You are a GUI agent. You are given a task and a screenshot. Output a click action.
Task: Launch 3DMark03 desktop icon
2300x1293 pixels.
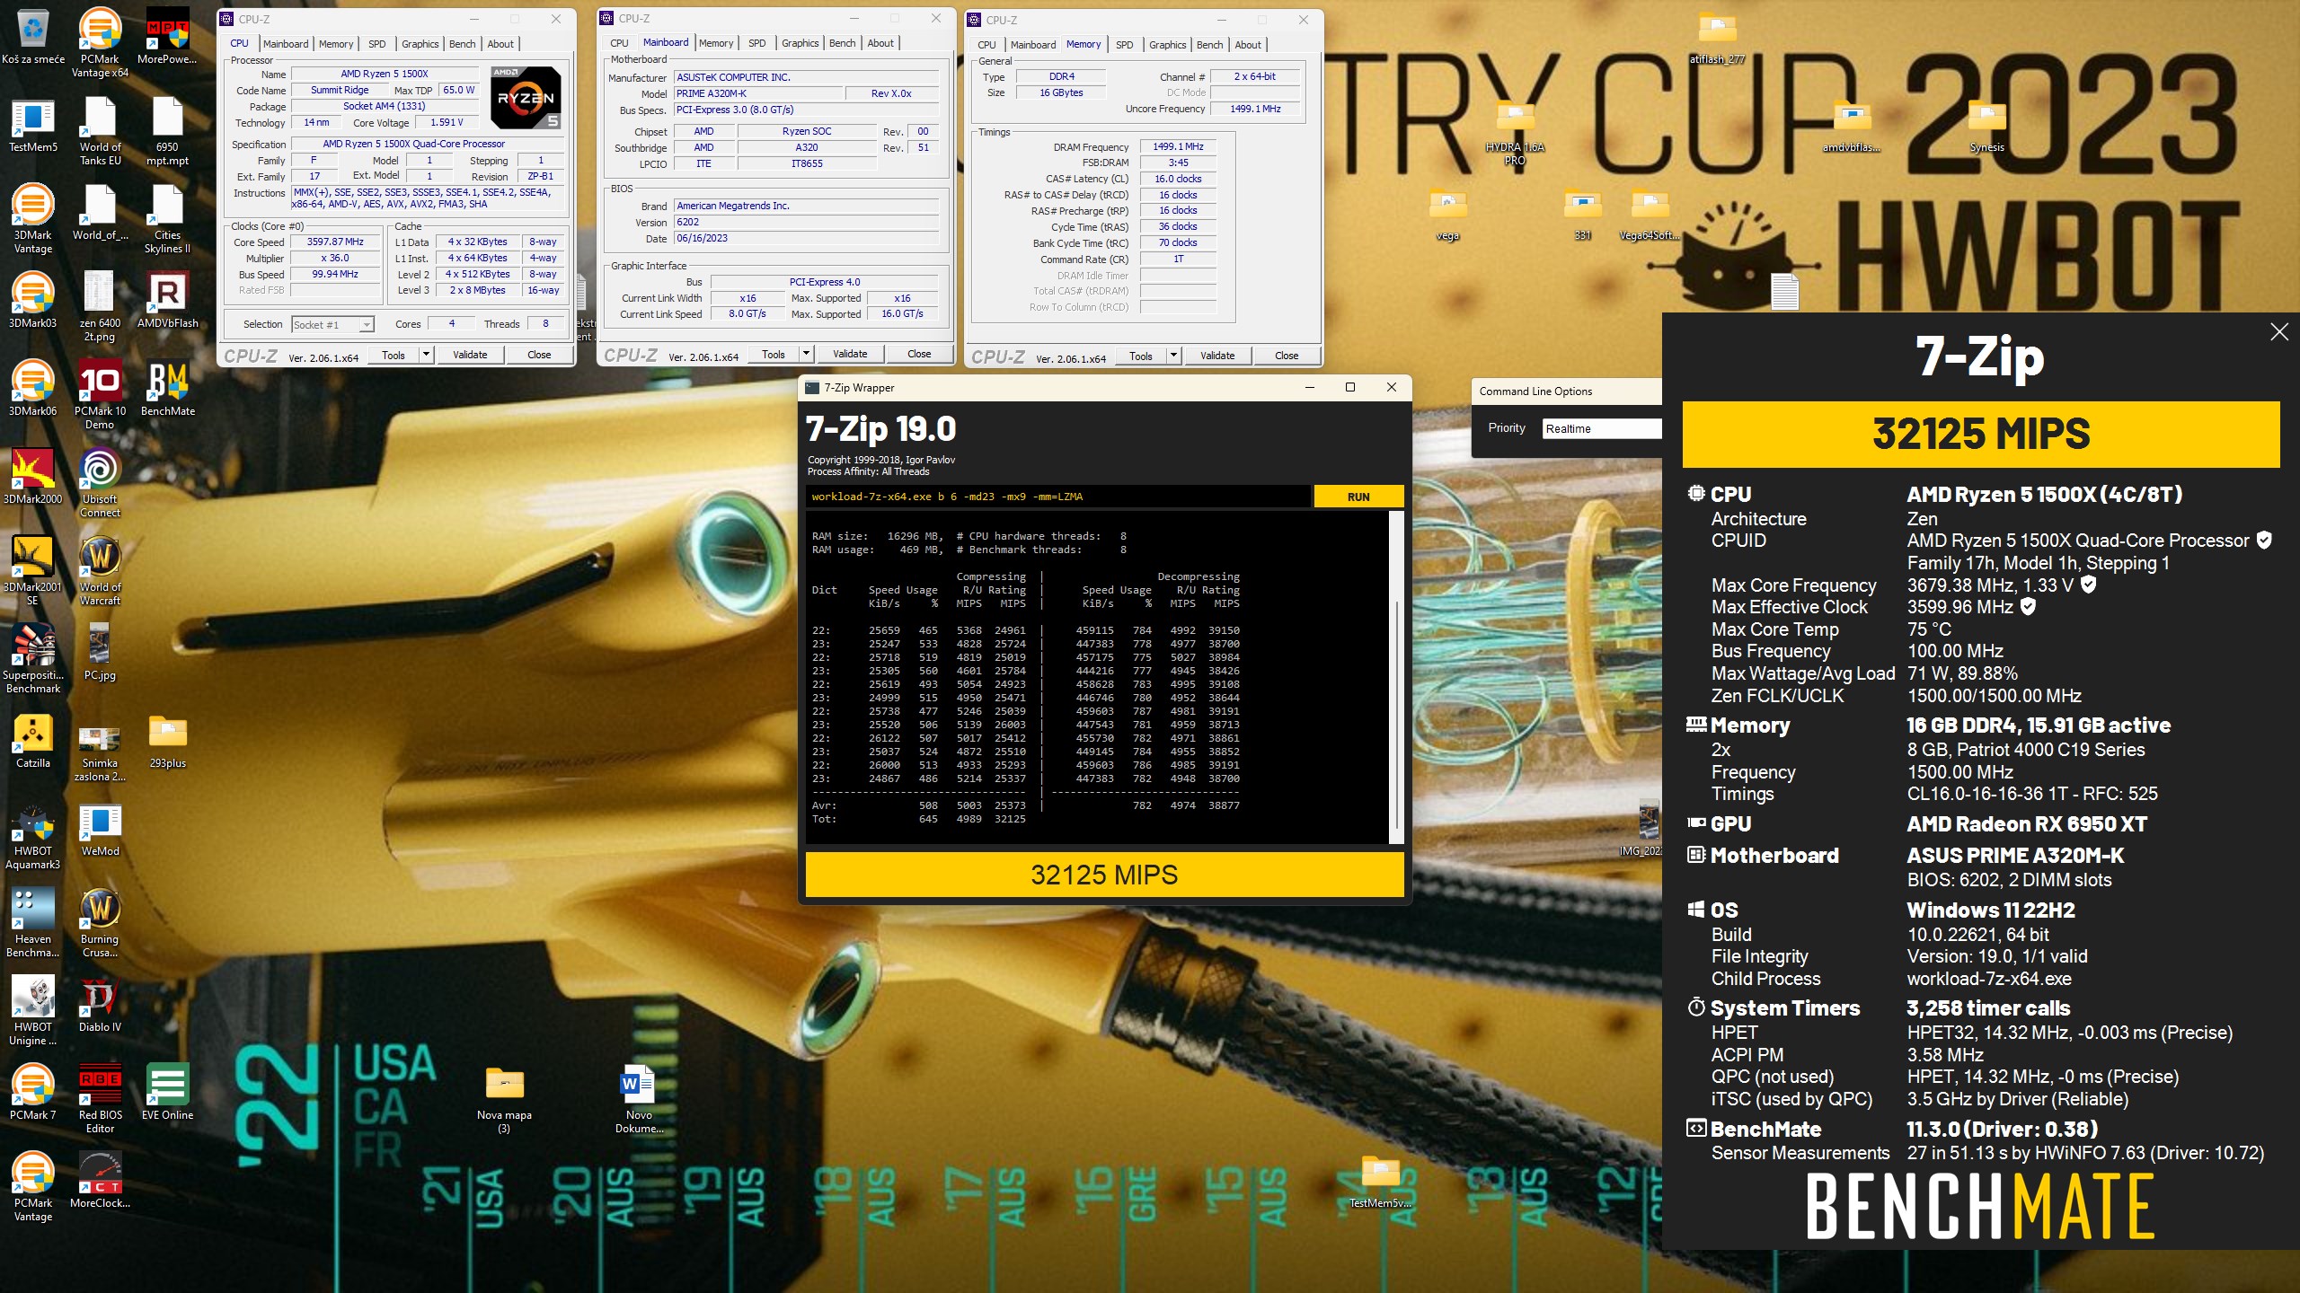[x=33, y=302]
